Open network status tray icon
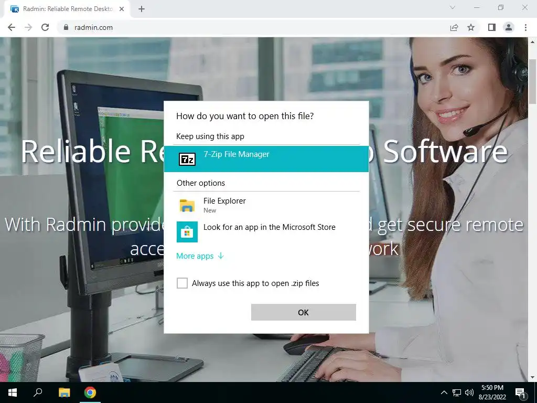 click(457, 393)
